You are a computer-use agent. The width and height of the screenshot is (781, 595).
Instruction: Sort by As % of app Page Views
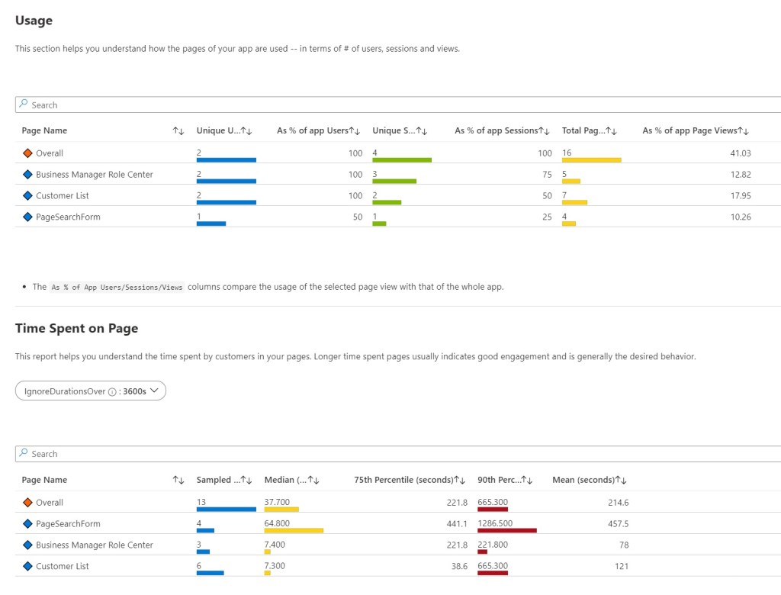696,131
